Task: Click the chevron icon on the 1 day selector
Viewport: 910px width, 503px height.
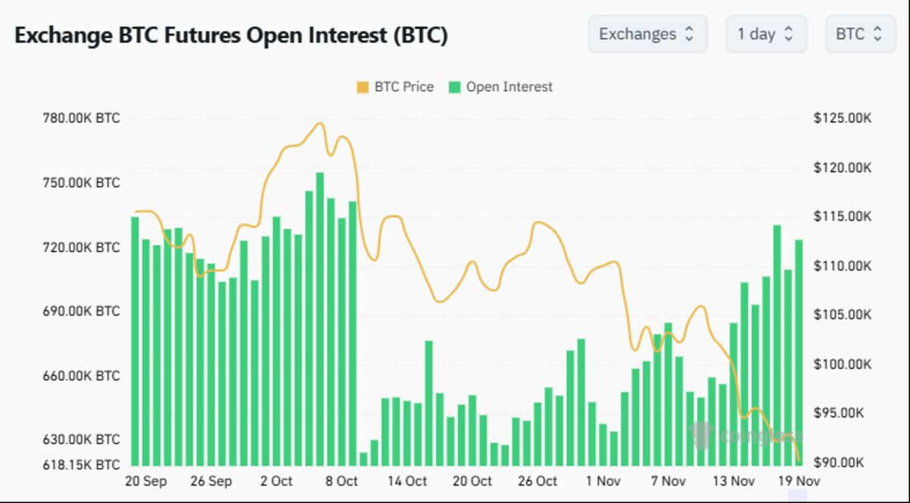Action: point(789,33)
